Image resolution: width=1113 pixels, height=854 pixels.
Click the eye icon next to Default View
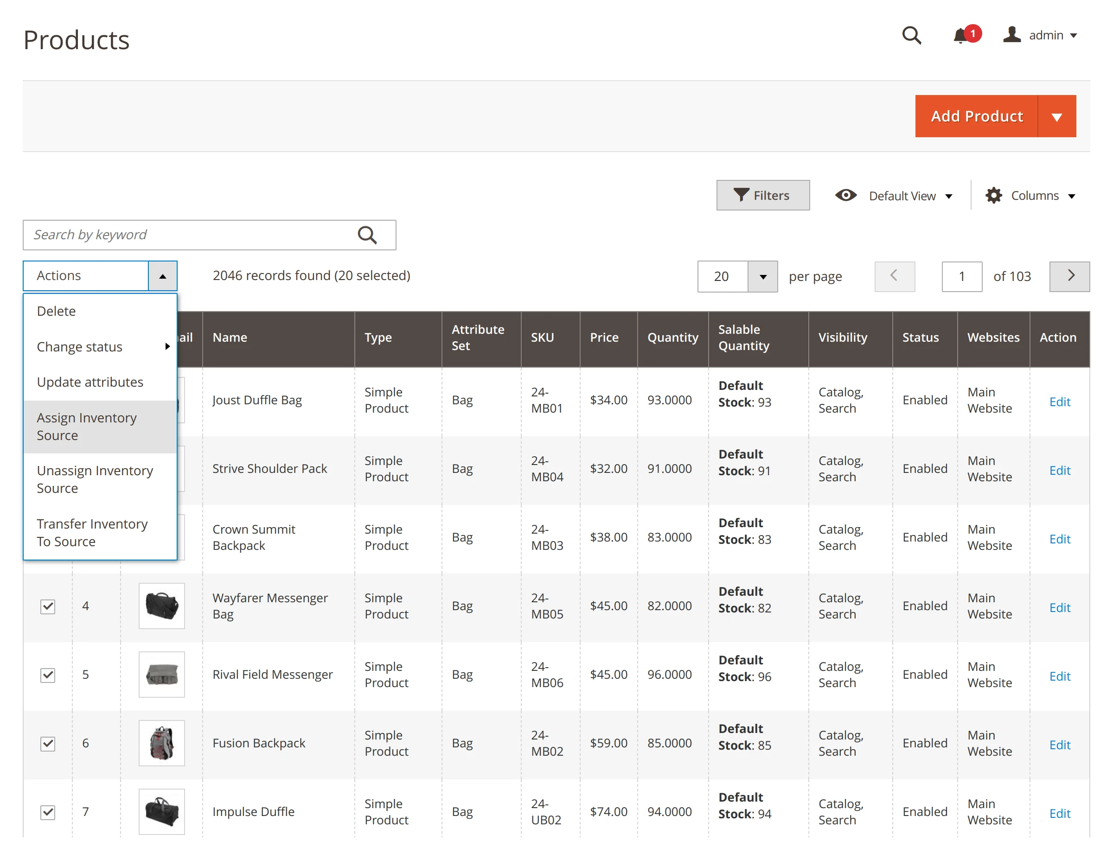[845, 195]
